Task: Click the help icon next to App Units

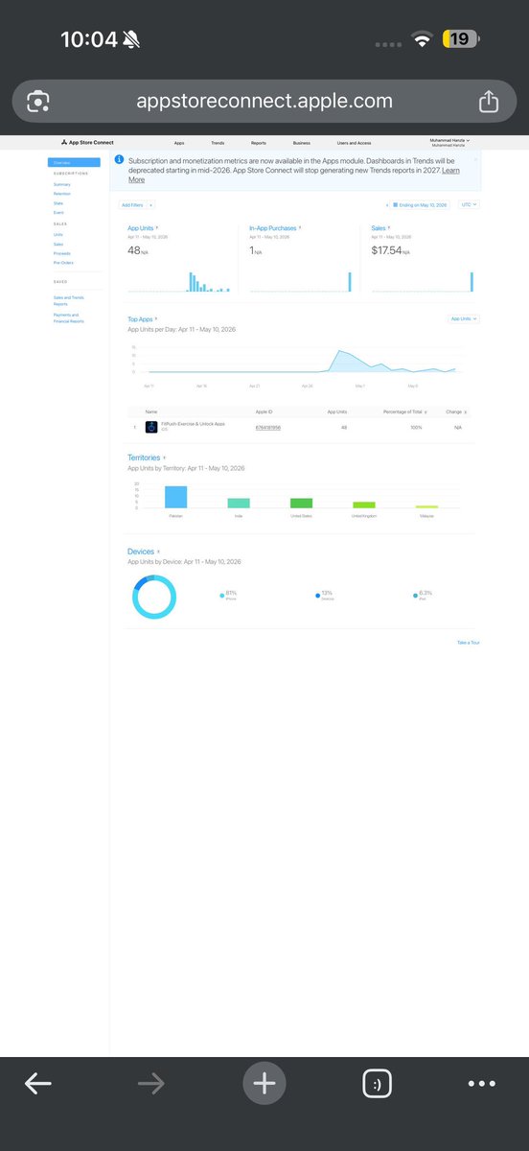Action: coord(158,228)
